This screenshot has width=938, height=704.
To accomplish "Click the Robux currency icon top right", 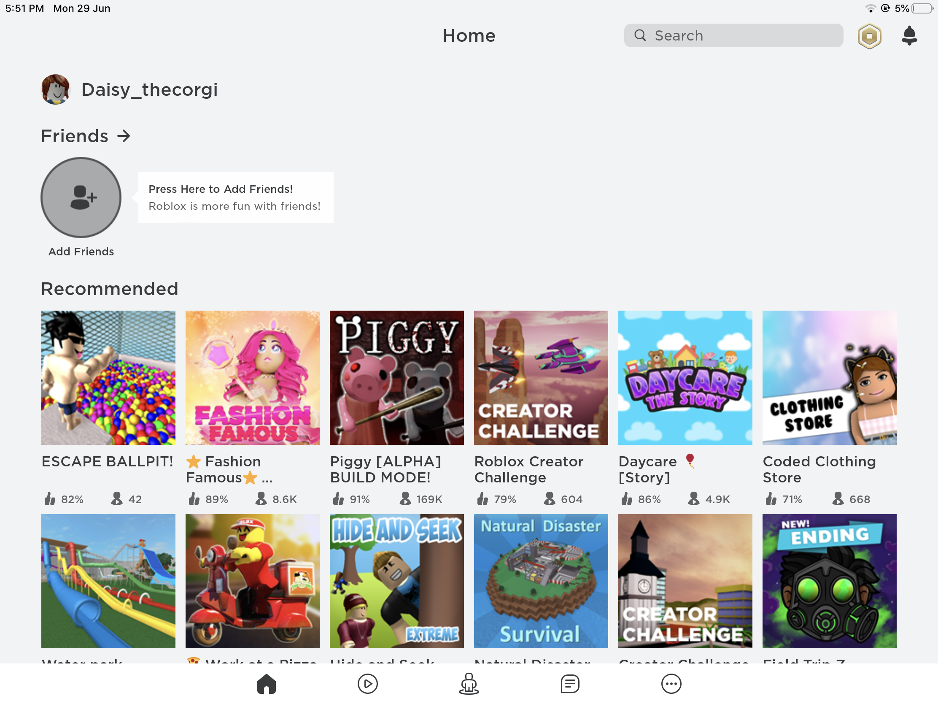I will pyautogui.click(x=870, y=35).
